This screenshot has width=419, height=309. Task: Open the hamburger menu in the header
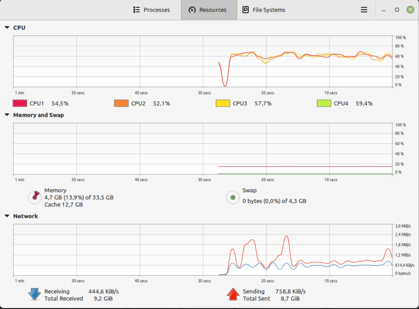coord(364,10)
